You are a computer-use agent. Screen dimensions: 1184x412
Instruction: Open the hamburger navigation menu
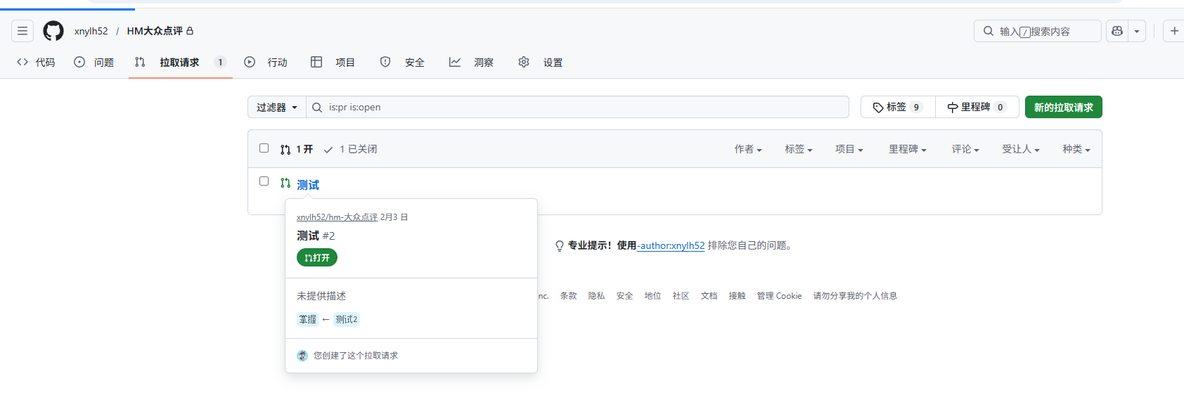[x=22, y=31]
